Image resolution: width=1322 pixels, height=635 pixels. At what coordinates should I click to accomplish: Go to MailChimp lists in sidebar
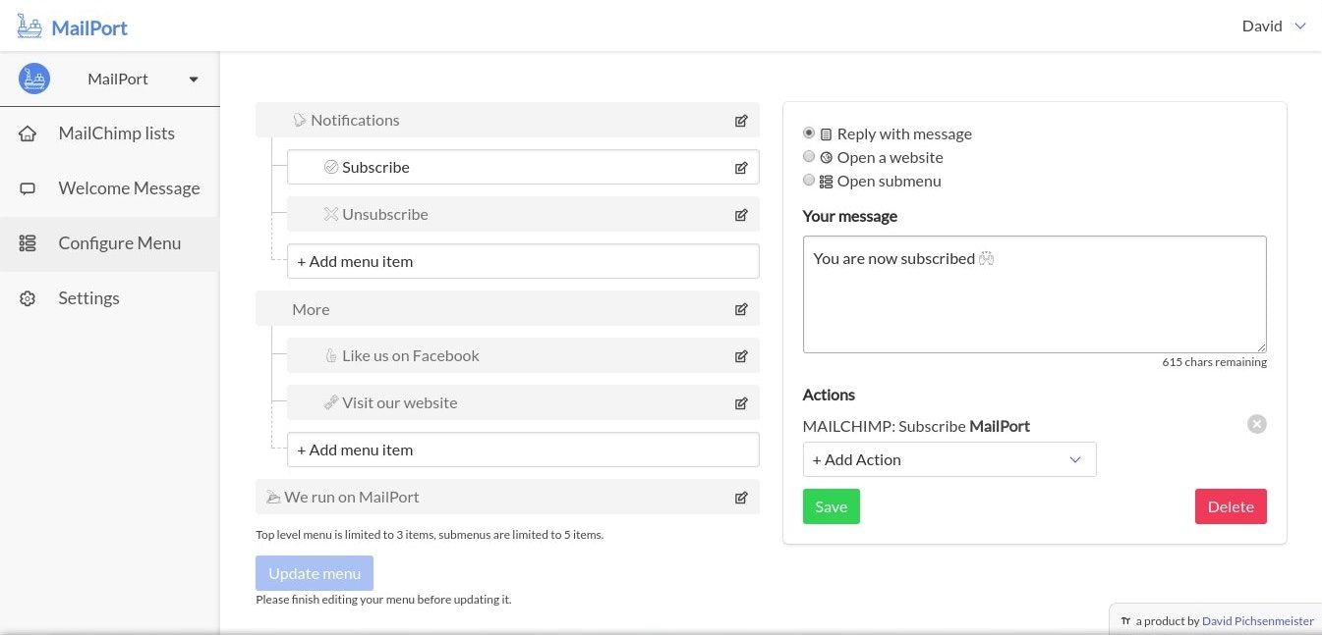tap(116, 133)
